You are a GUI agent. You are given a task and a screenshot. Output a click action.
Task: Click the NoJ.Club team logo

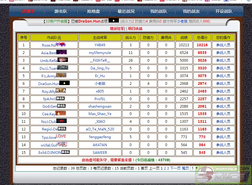[61, 121]
